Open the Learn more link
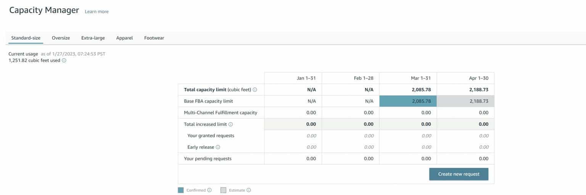586x195 pixels. (97, 12)
